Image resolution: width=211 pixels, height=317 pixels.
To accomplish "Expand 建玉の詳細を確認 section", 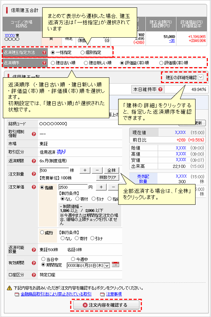I will click(184, 77).
